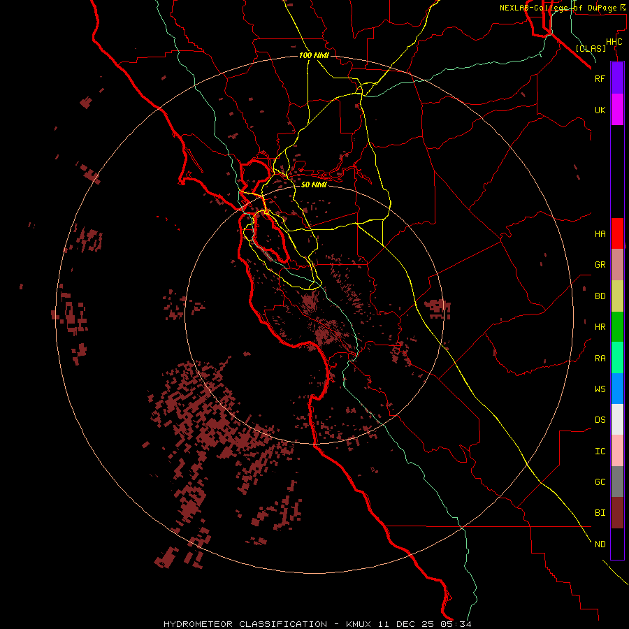Click the magenta UK legend color swatch
Viewport: 629px width, 629px height.
(x=617, y=110)
